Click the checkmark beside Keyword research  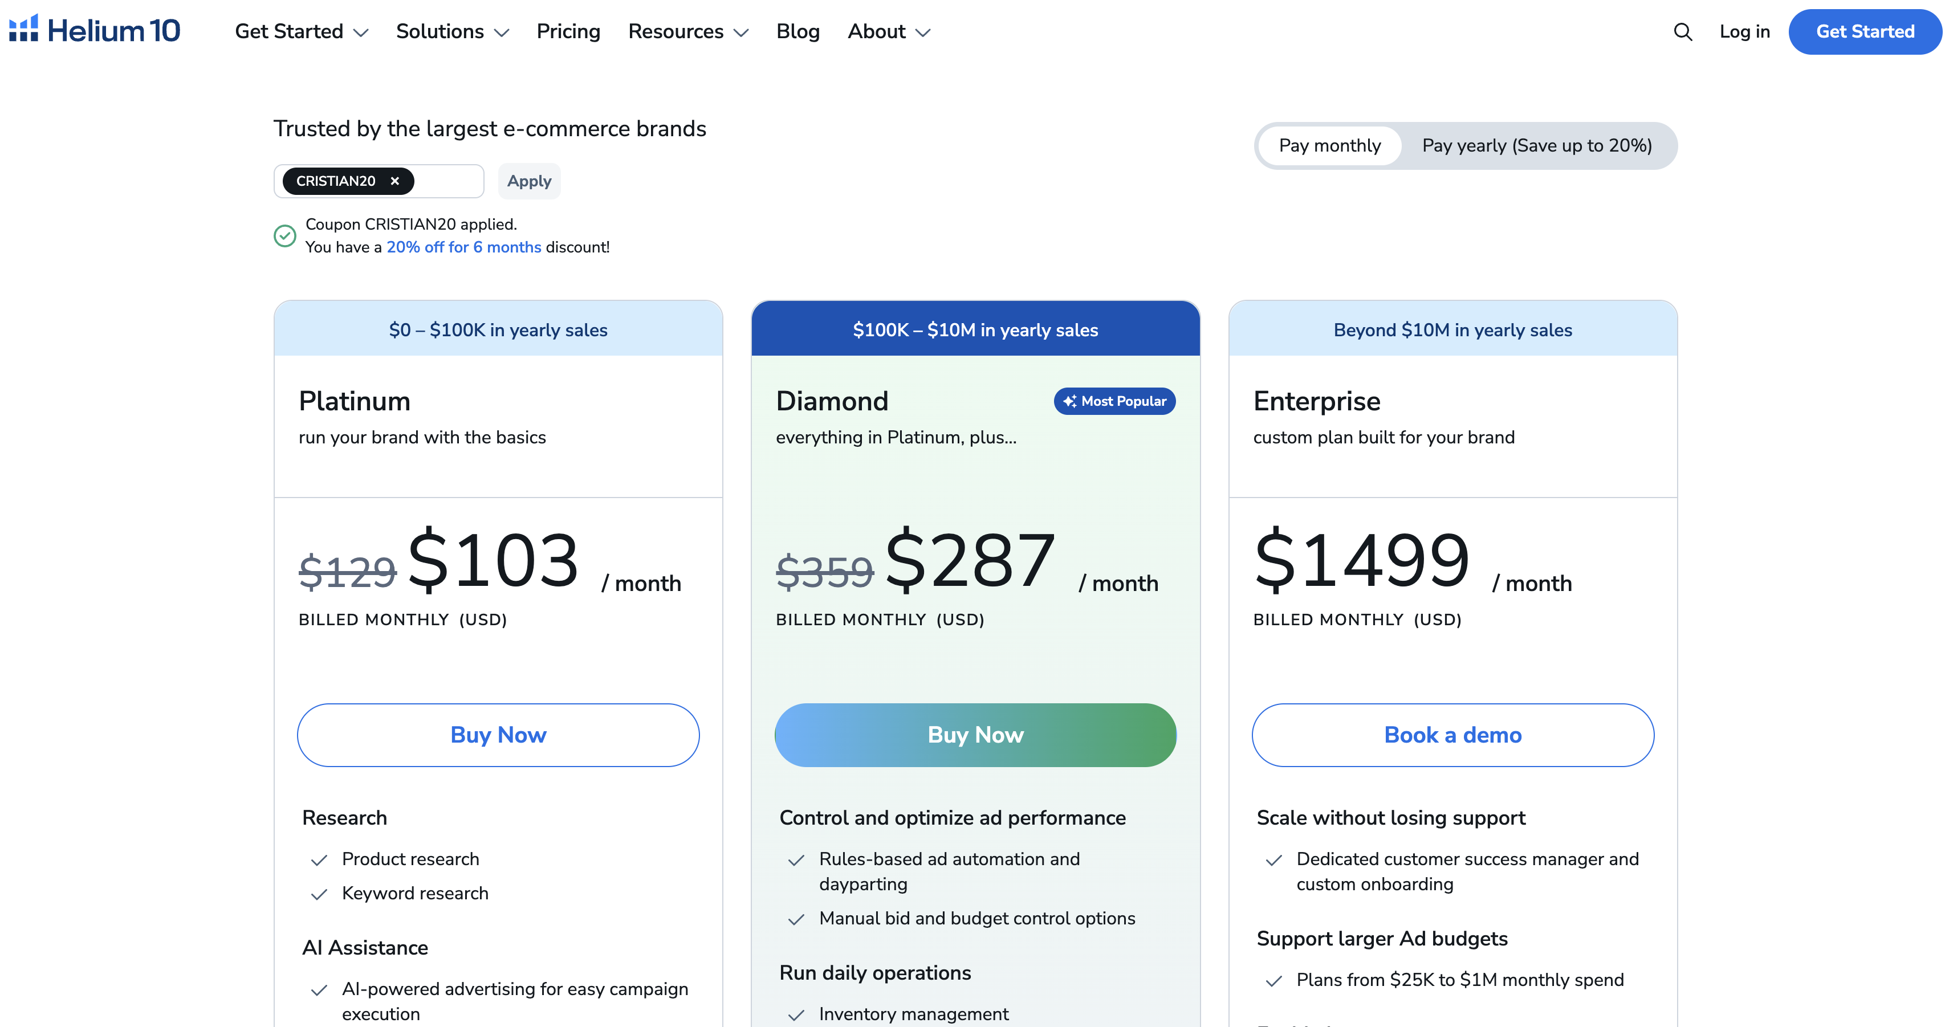click(x=319, y=894)
